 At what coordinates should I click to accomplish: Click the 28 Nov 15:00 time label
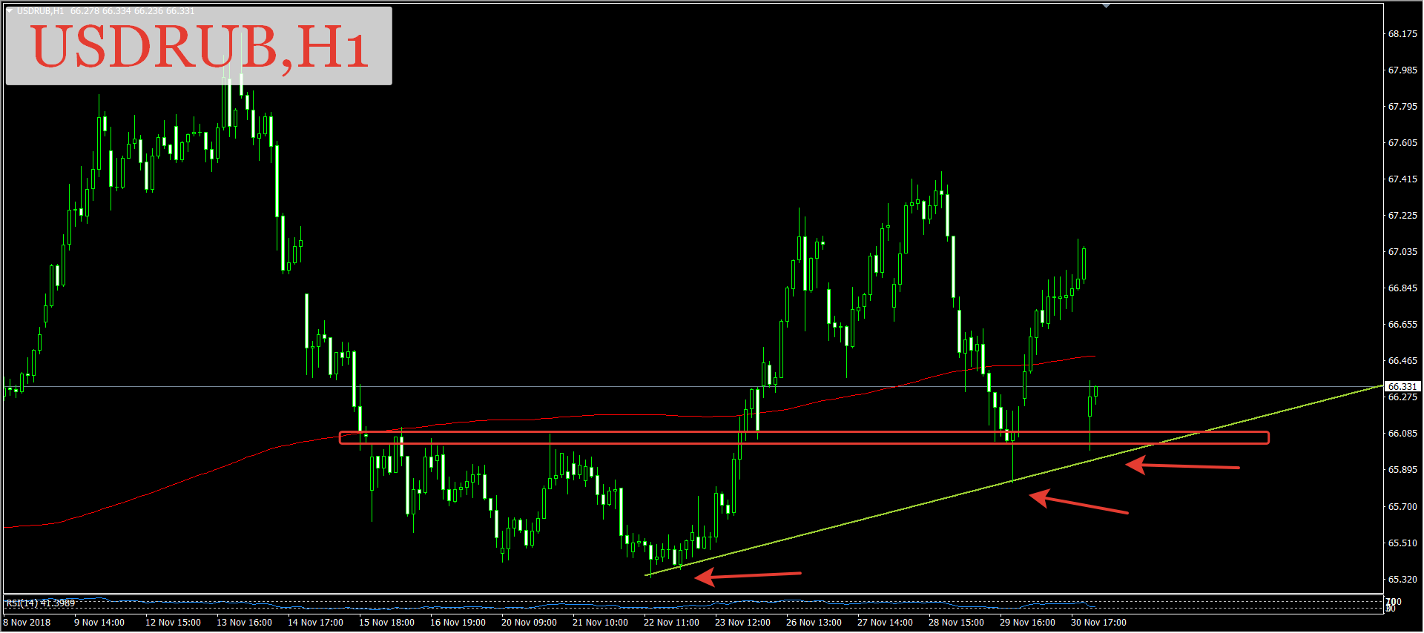click(956, 623)
